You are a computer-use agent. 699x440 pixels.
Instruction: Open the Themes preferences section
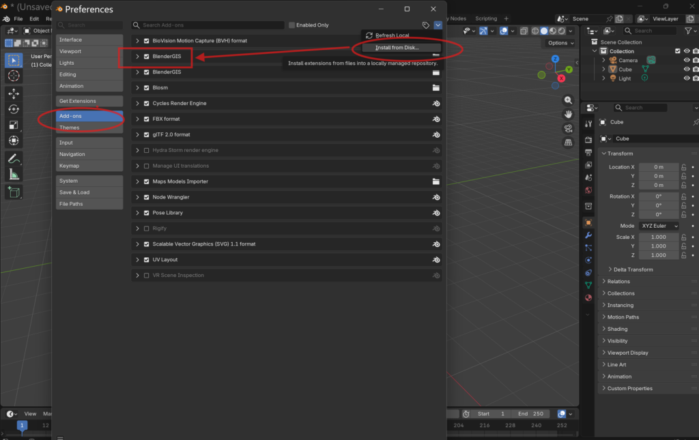point(89,128)
